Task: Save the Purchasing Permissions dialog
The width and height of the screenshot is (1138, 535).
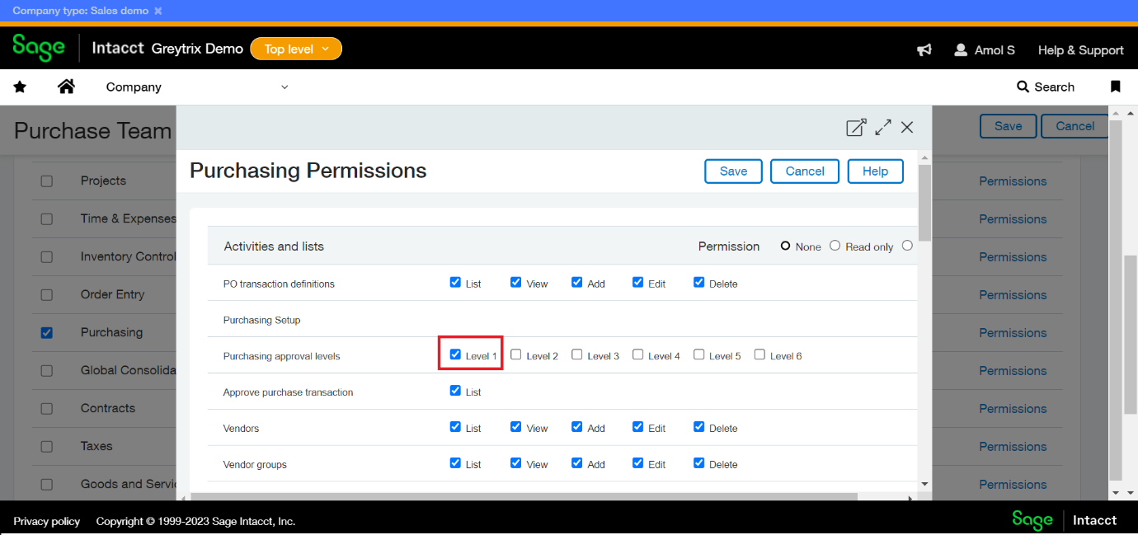Action: 733,171
